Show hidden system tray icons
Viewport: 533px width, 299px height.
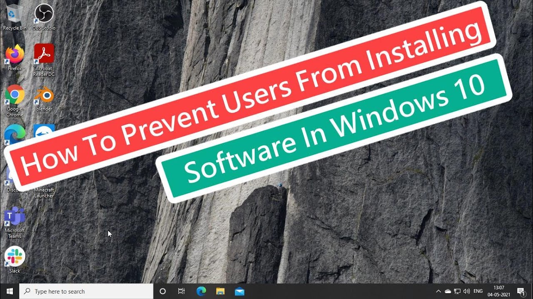438,291
